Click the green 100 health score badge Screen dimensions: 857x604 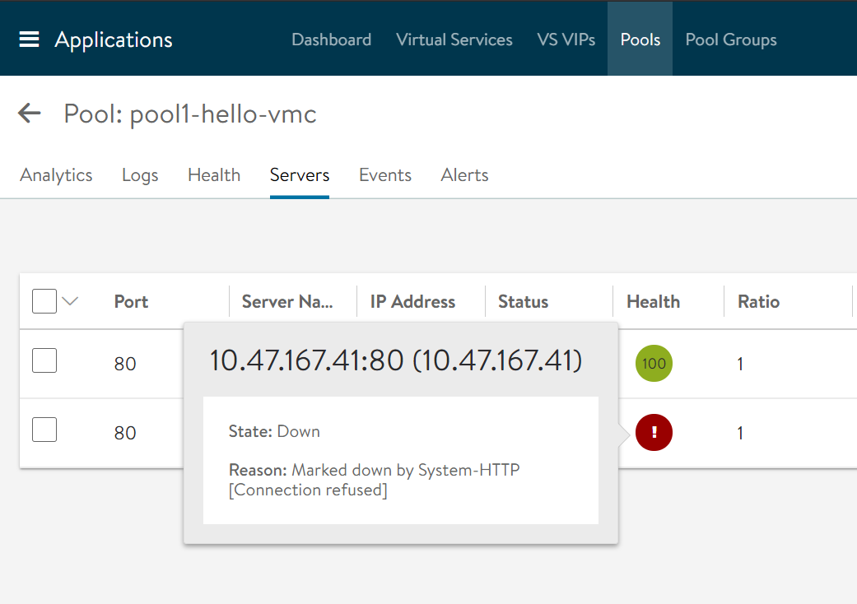pyautogui.click(x=654, y=364)
